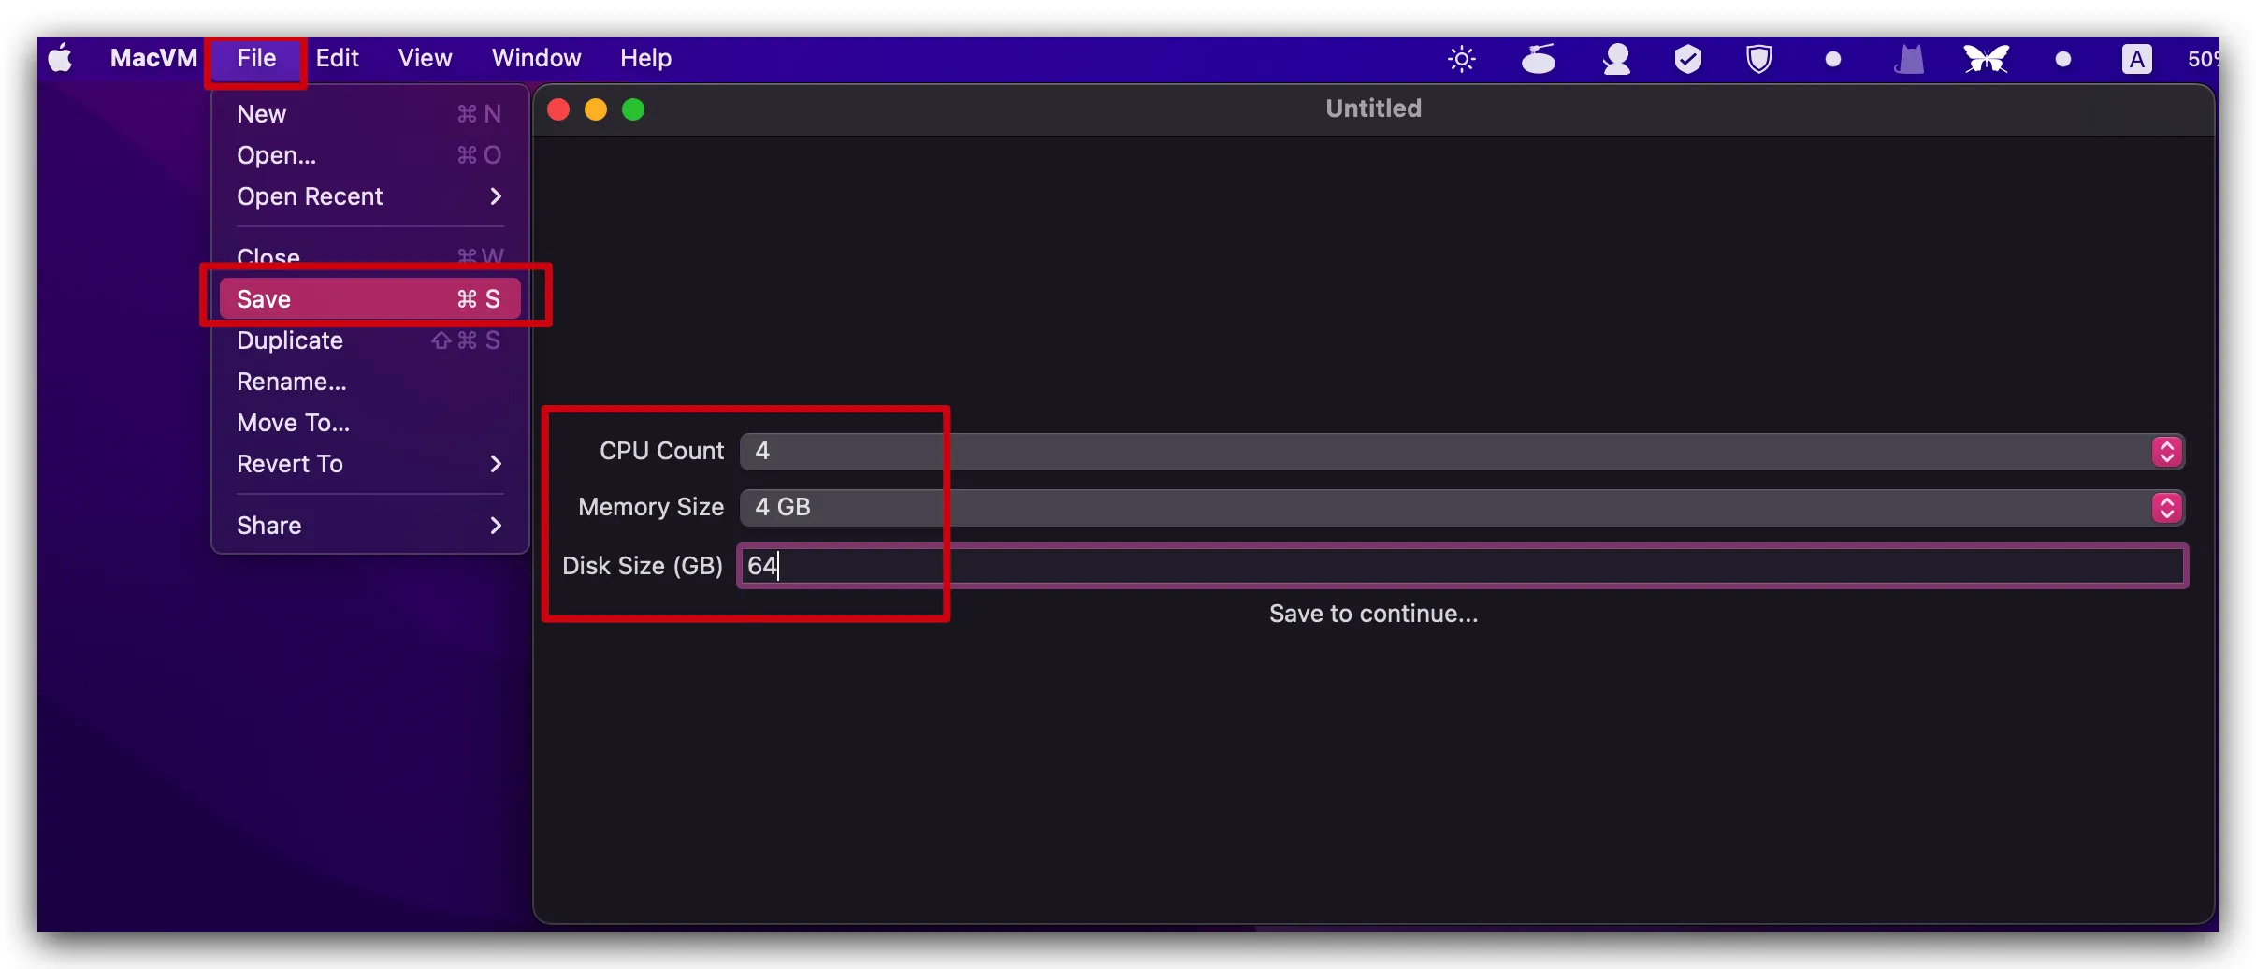Click the outlined shield status icon
This screenshot has height=969, width=2256.
click(1759, 59)
